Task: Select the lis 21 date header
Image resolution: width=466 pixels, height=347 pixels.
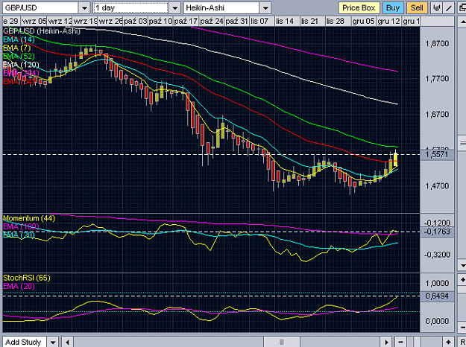Action: tap(312, 22)
